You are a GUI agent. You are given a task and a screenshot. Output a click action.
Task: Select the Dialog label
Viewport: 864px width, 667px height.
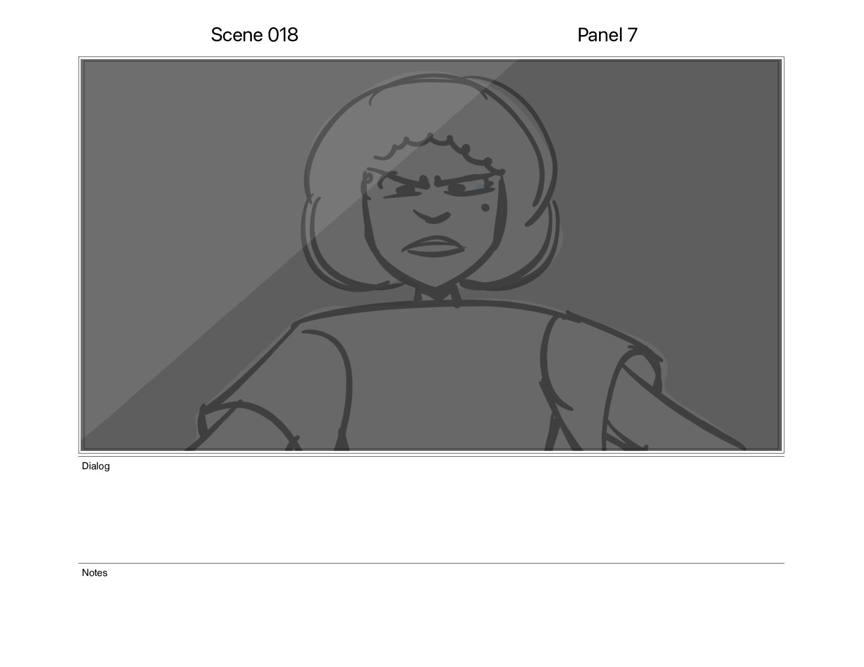(x=96, y=466)
